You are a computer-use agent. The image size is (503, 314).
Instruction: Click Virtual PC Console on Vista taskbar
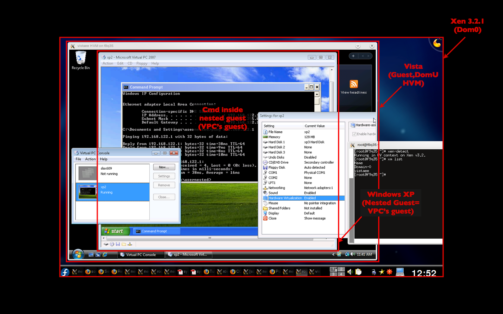141,255
